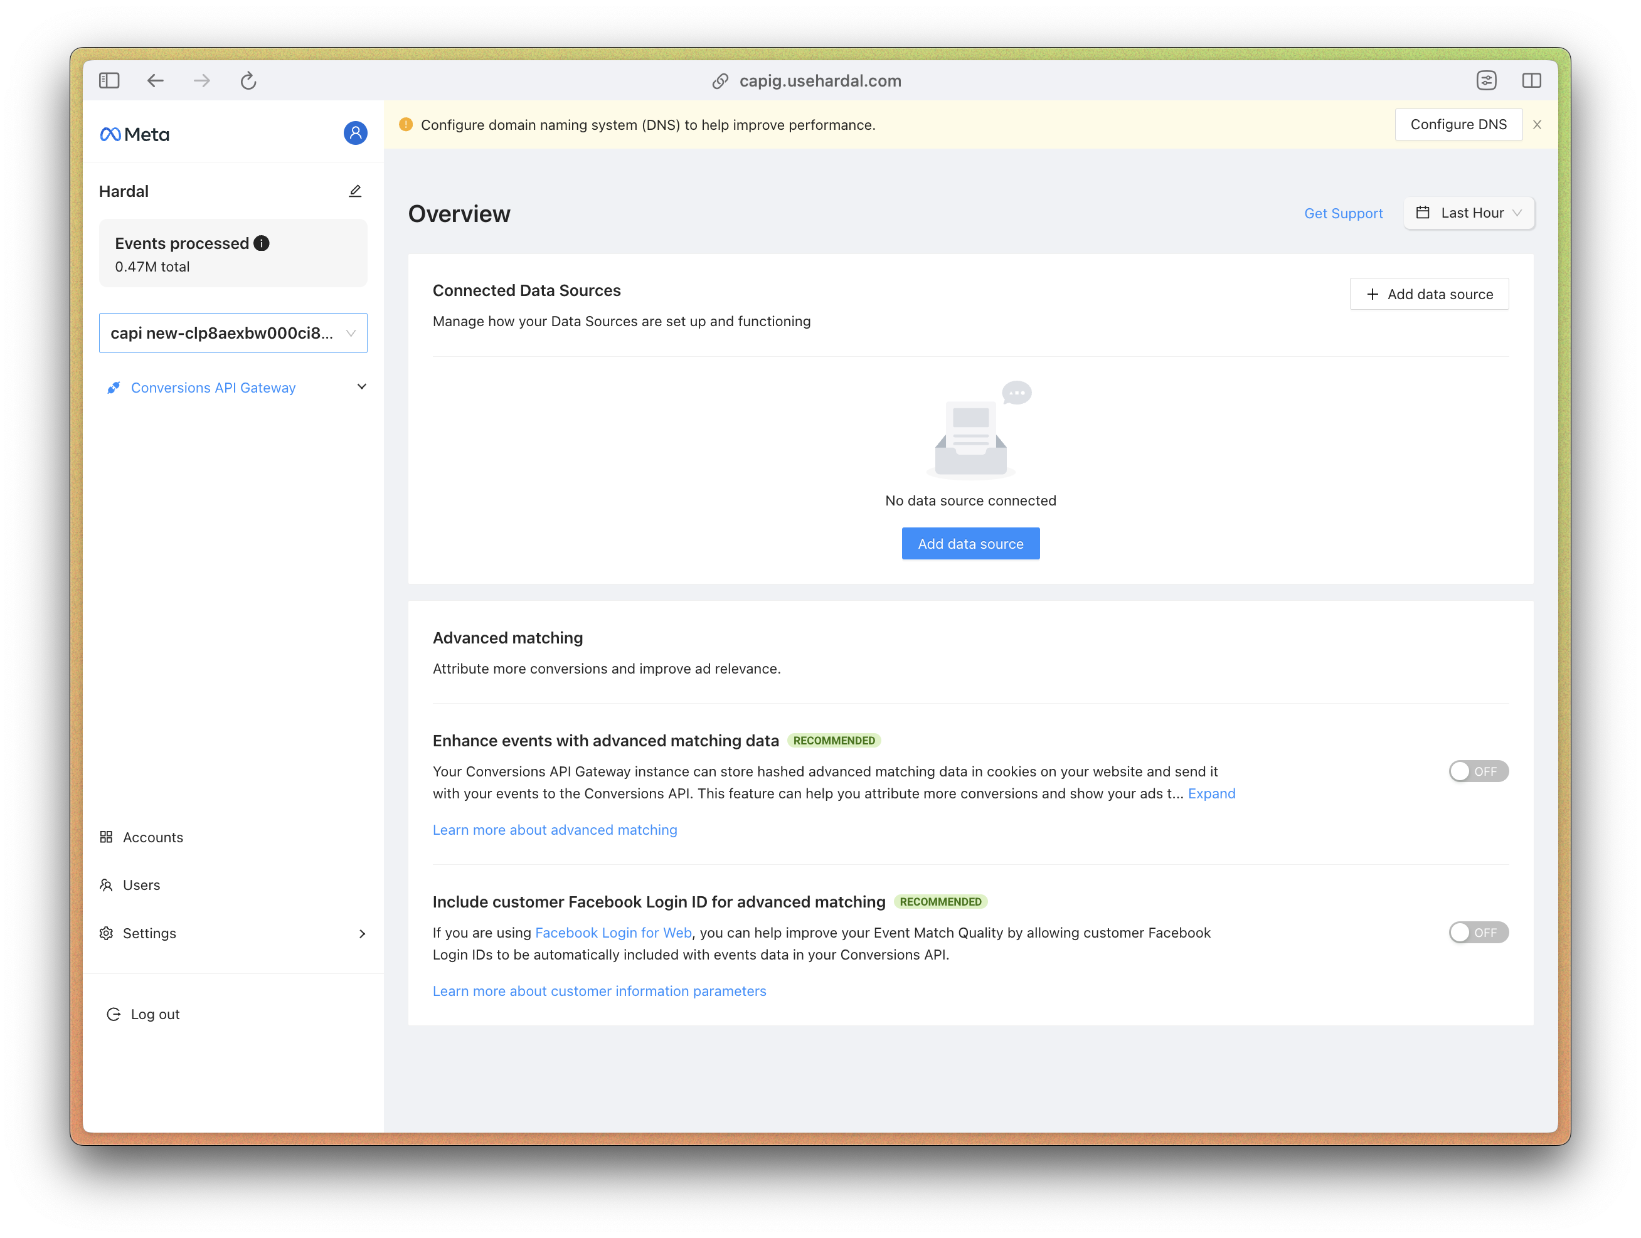Expand the Settings submenu chevron
1641x1238 pixels.
pos(362,934)
